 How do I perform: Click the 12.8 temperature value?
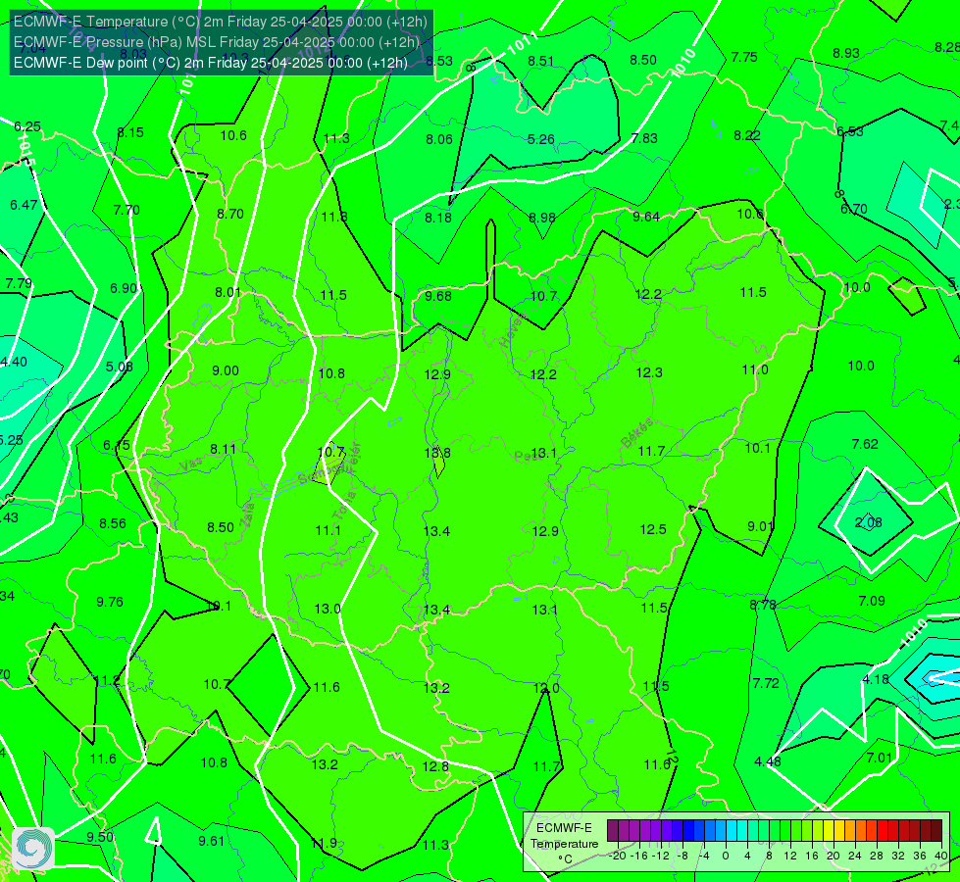coord(435,766)
